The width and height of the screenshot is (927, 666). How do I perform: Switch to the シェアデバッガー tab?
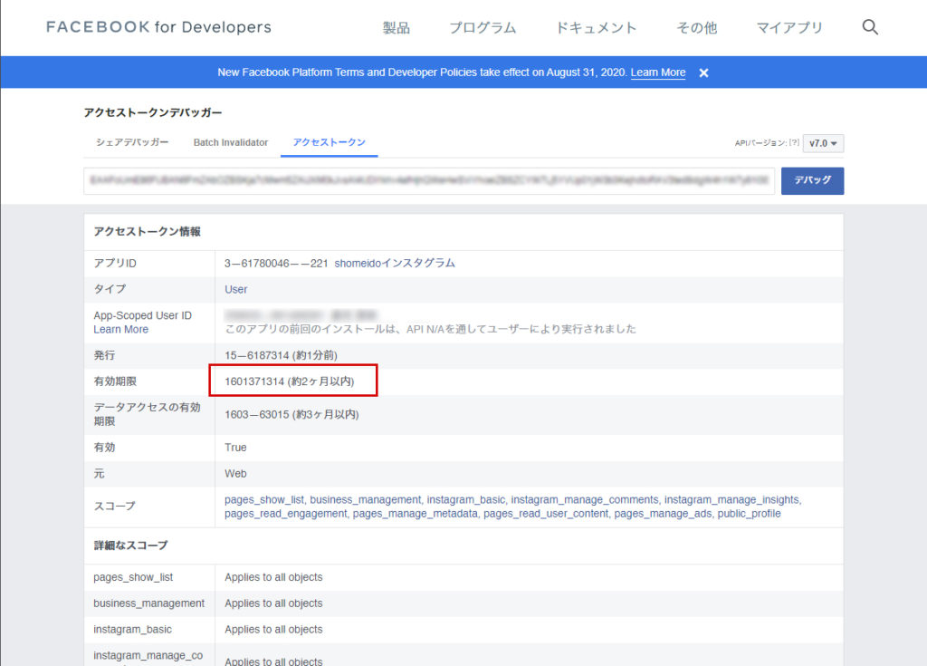point(132,142)
